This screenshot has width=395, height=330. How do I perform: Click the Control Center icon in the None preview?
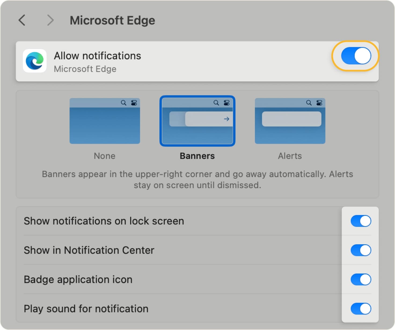click(134, 103)
